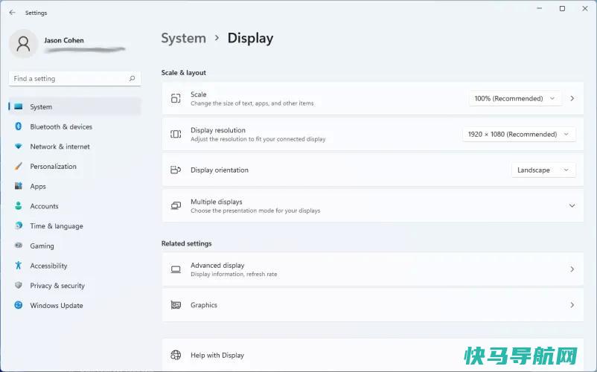Expand the Multiple displays section chevron
597x372 pixels.
572,206
